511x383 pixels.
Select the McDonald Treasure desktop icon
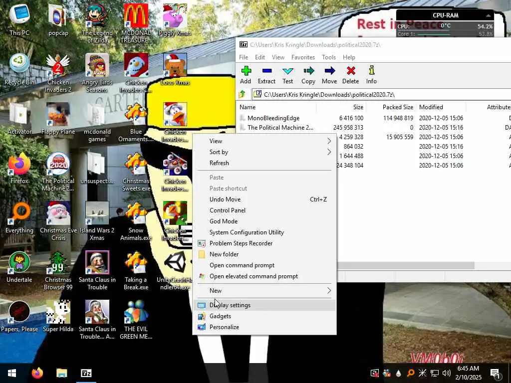pos(136,23)
